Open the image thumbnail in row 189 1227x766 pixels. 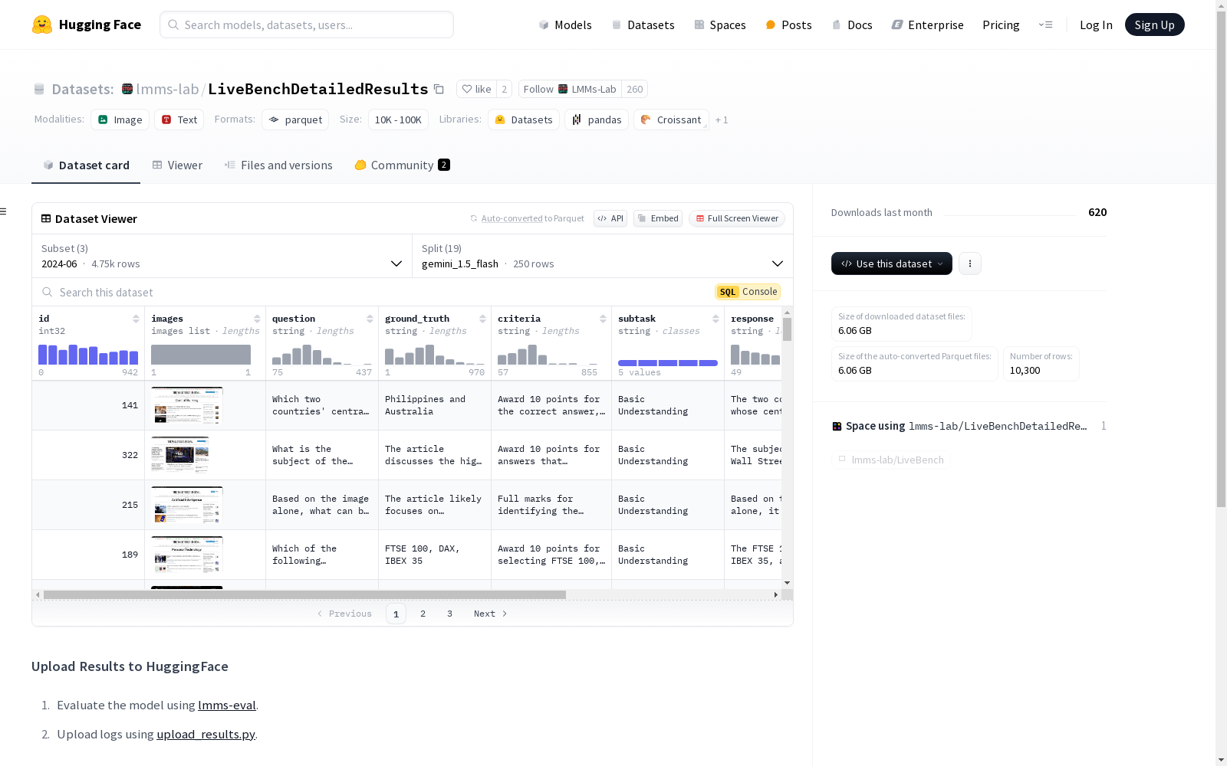pyautogui.click(x=187, y=555)
